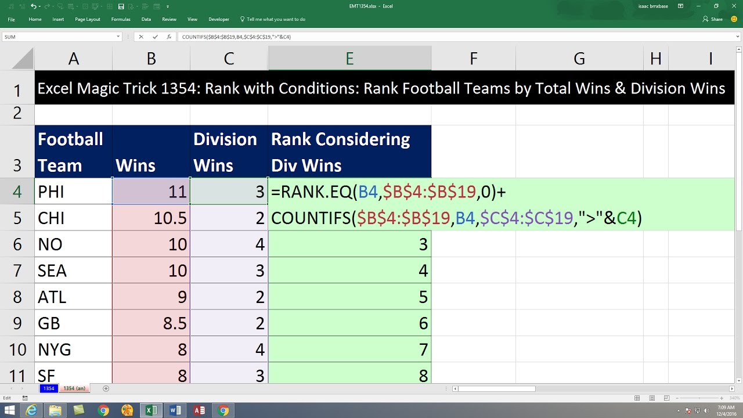This screenshot has height=418, width=743.
Task: Click the Undo arrow in Quick Access Toolbar
Action: point(34,6)
